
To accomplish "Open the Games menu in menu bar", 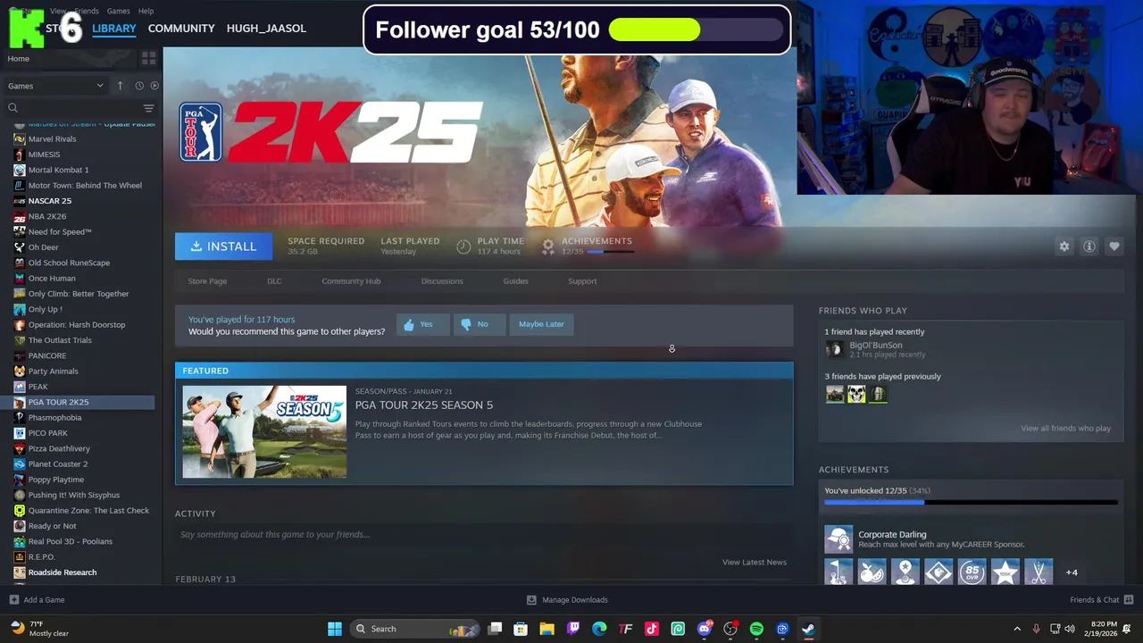I will coord(118,11).
